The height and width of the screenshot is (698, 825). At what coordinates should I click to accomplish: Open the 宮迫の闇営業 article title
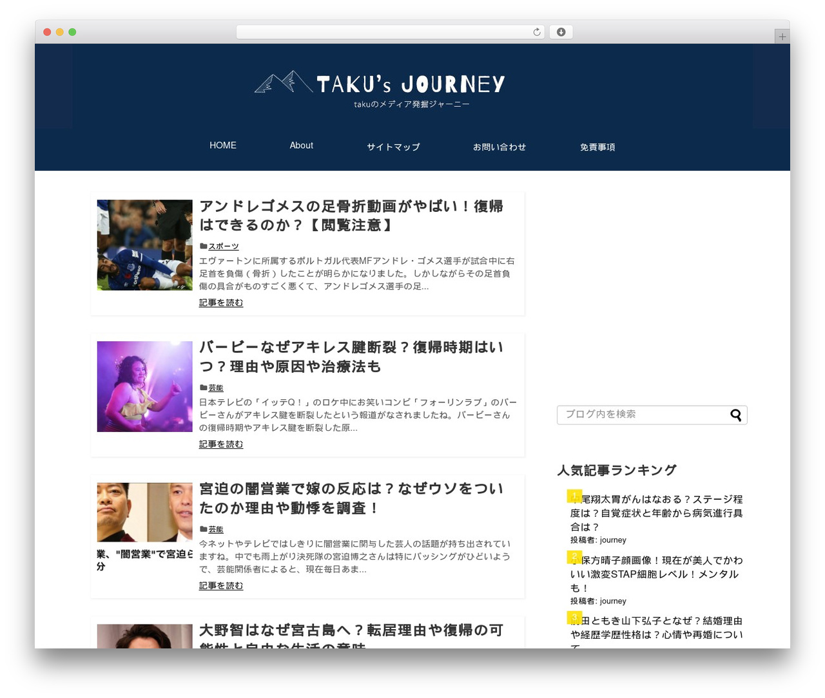(351, 498)
